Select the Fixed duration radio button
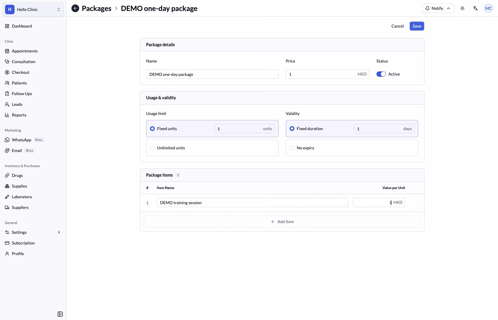Viewport: 498px width, 320px height. point(292,129)
